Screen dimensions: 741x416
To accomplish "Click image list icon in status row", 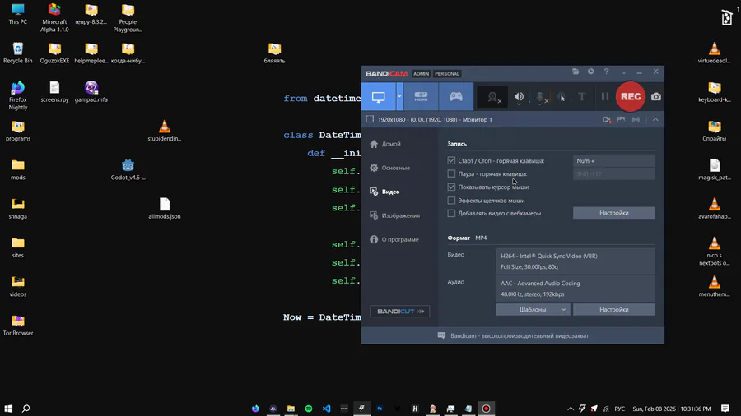I will (621, 120).
